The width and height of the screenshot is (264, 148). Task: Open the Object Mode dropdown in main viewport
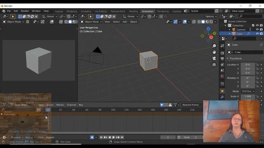[x=91, y=22]
